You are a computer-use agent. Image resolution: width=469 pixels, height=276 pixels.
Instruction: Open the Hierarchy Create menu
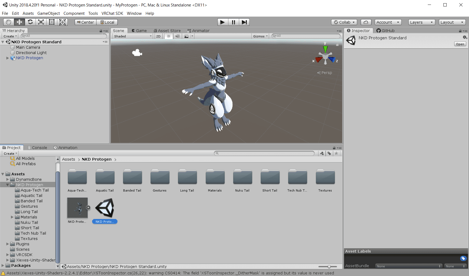pyautogui.click(x=10, y=36)
